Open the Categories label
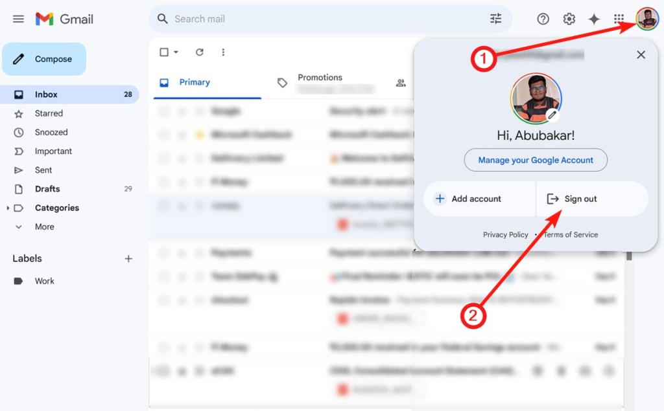 pos(57,208)
